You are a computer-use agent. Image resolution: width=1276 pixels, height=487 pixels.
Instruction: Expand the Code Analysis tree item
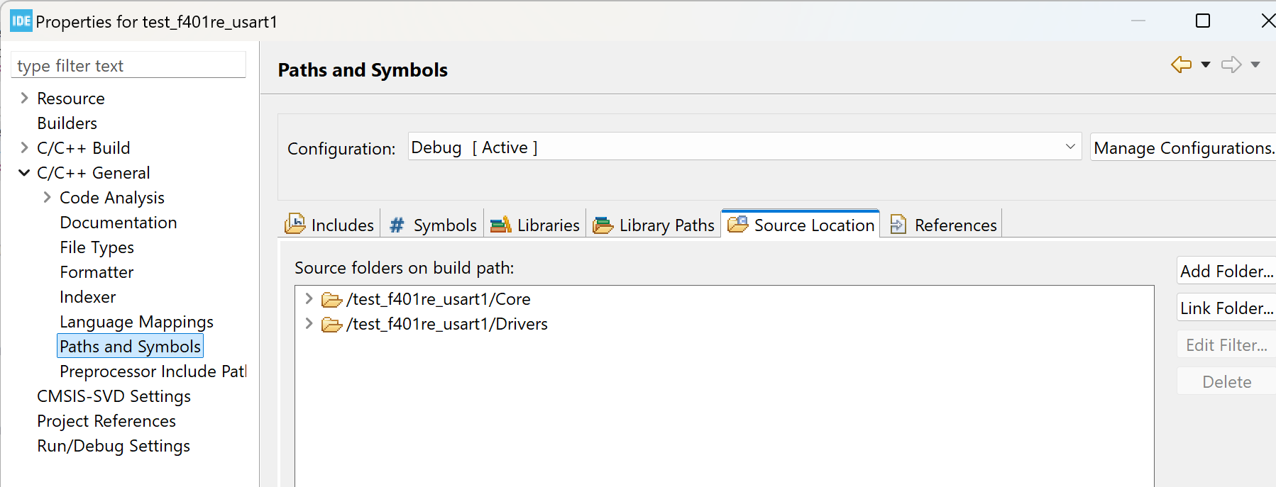(x=47, y=197)
